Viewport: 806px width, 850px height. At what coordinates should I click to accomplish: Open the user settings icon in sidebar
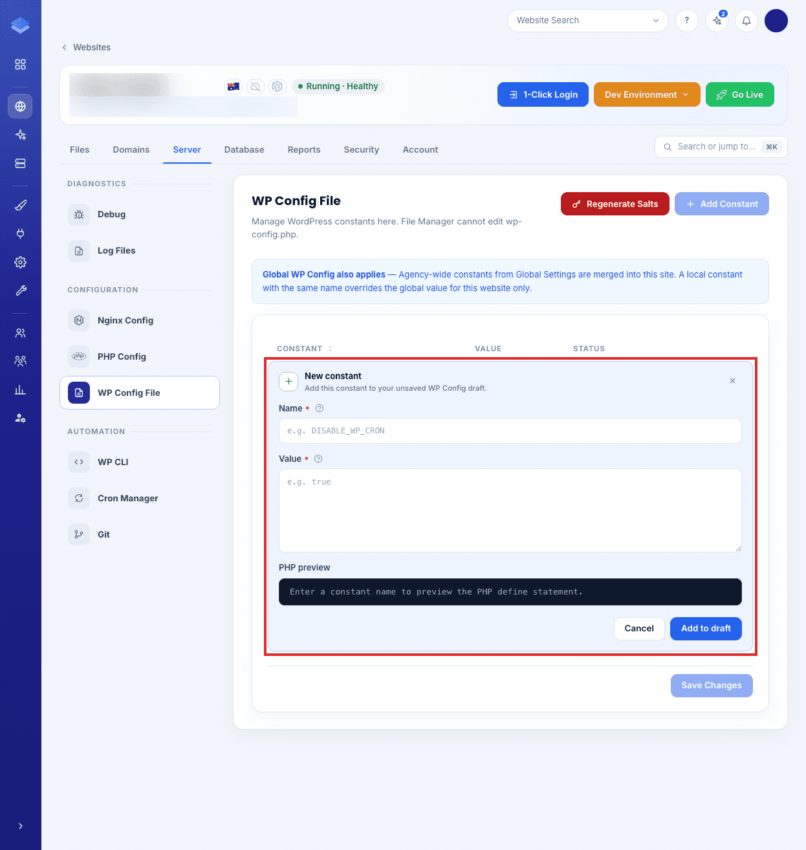[x=20, y=418]
